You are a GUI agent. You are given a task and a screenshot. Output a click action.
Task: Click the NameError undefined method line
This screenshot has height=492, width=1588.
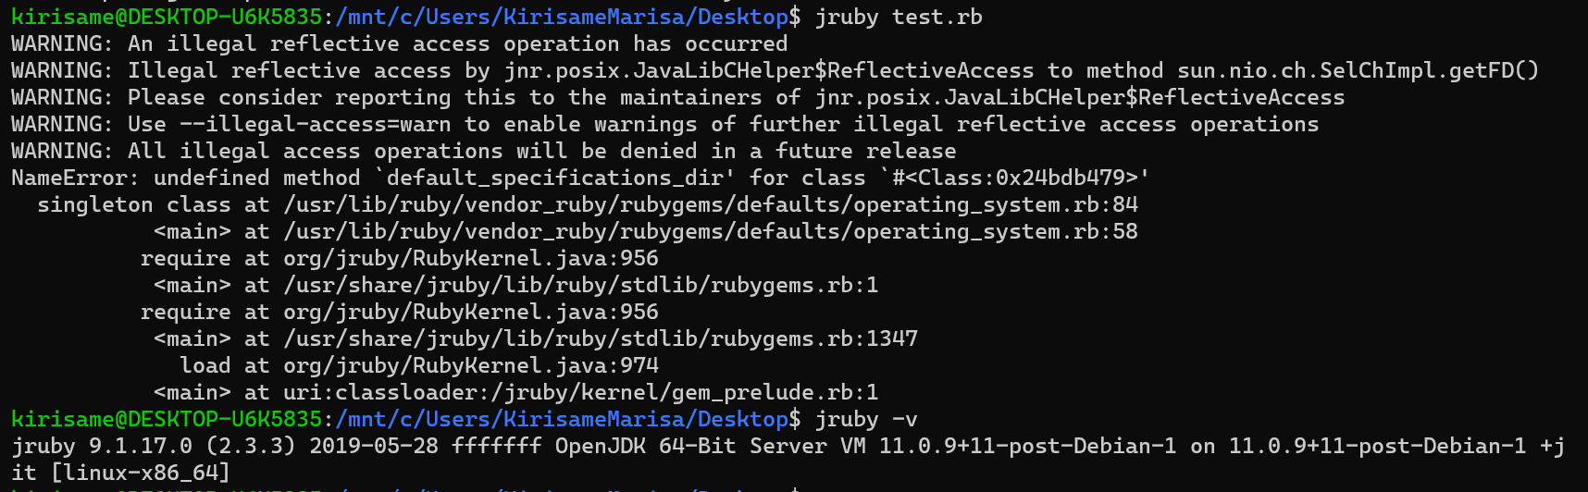pos(580,178)
